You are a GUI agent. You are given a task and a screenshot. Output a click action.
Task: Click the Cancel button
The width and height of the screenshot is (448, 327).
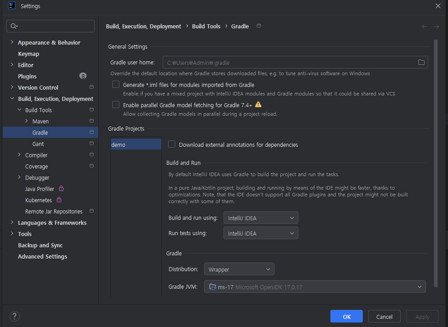pos(384,316)
